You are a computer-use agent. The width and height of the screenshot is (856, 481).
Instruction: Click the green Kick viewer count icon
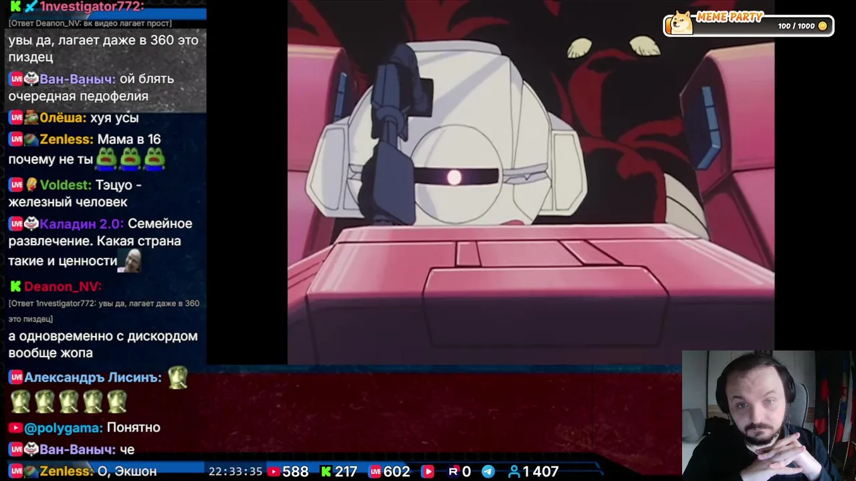326,472
